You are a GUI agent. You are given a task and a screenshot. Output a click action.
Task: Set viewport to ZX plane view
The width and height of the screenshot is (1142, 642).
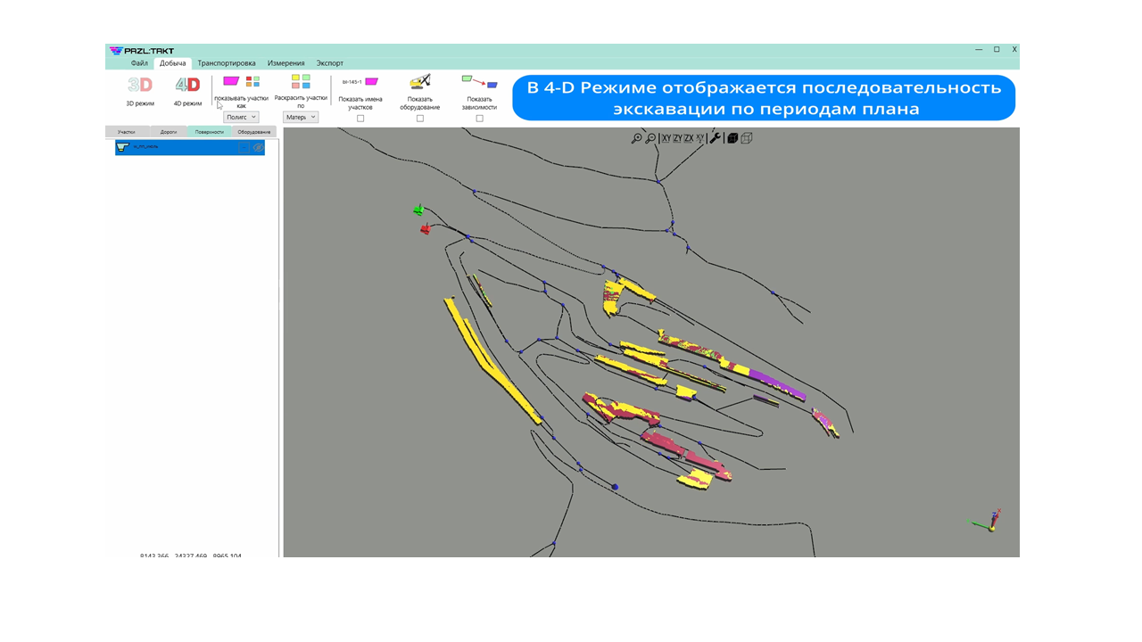pyautogui.click(x=689, y=138)
